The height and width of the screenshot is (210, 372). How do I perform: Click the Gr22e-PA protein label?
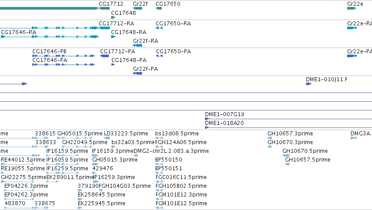point(359,52)
